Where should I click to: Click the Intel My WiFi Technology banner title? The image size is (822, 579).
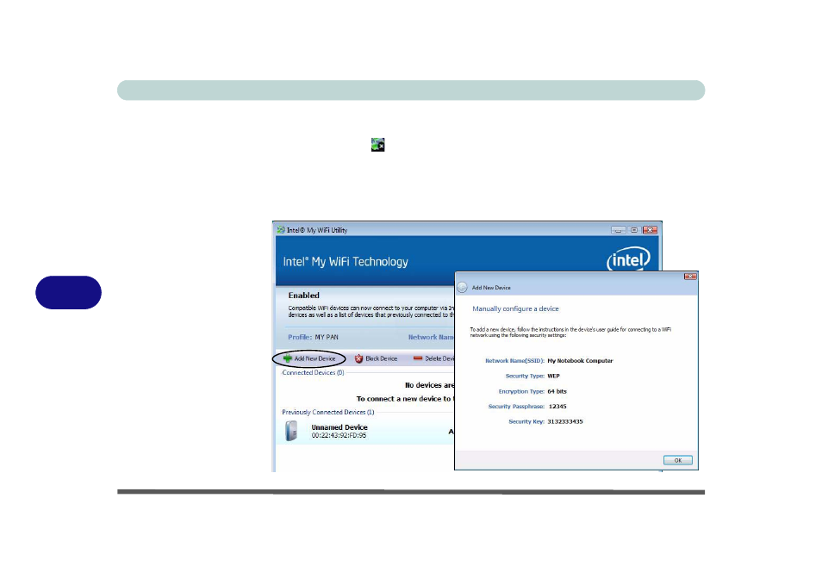click(346, 261)
